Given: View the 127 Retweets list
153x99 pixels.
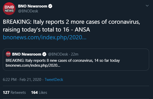Looking at the screenshot, I should pos(14,93).
